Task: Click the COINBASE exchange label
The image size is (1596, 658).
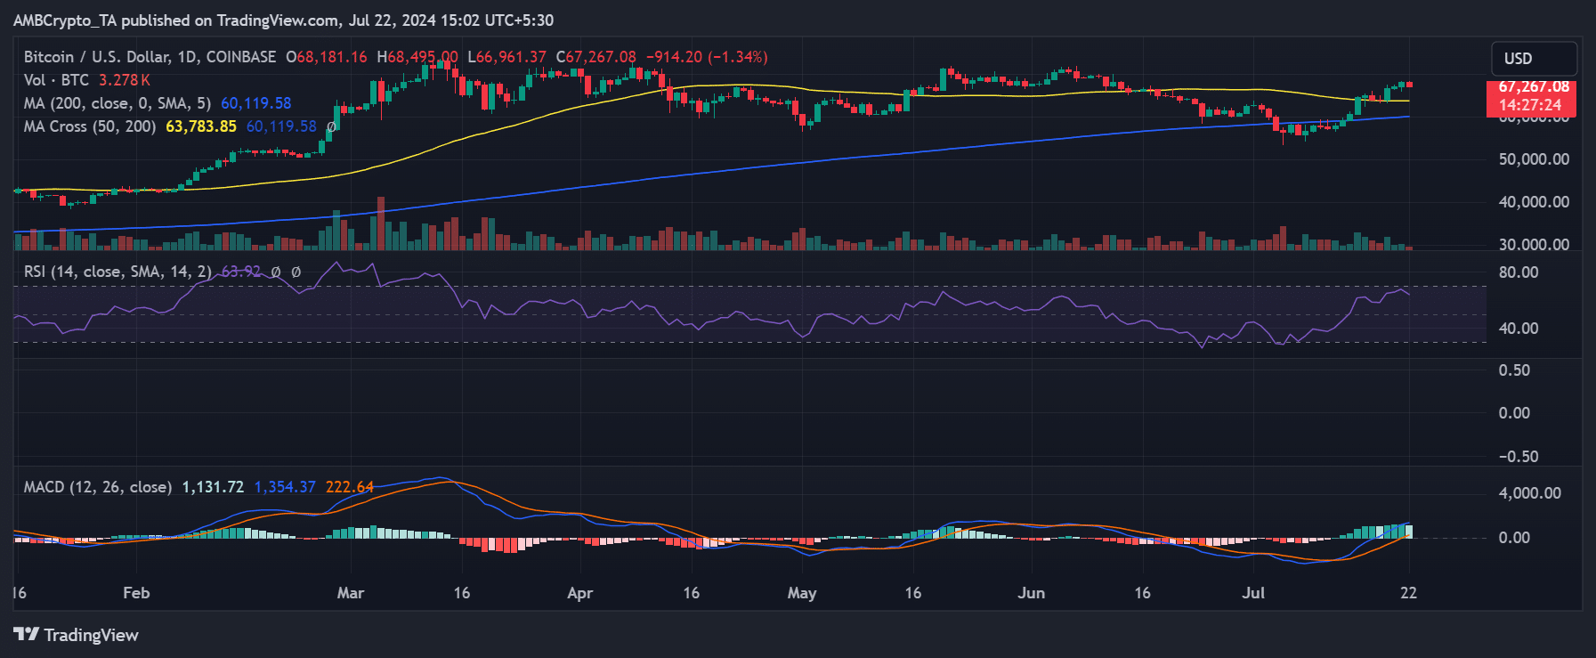Action: coord(241,57)
